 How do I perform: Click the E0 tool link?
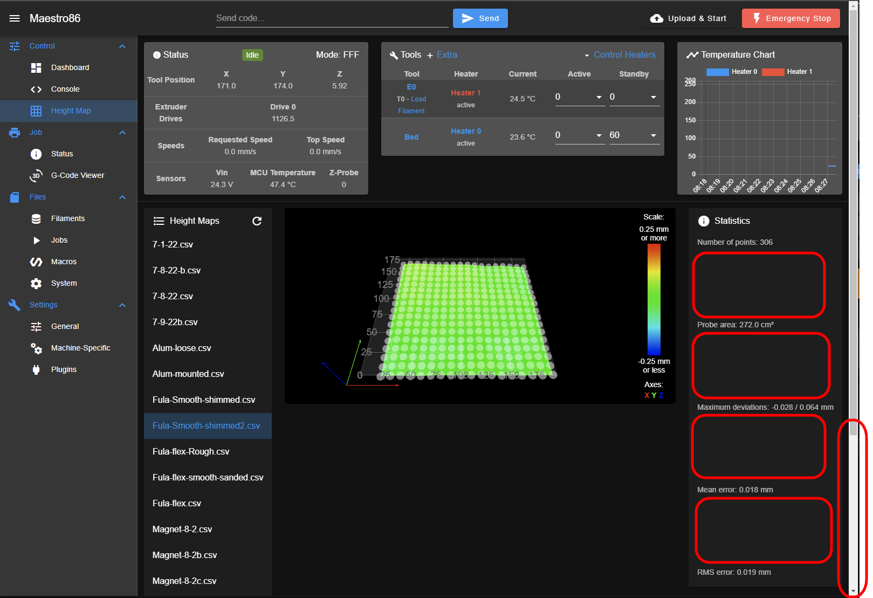(411, 87)
